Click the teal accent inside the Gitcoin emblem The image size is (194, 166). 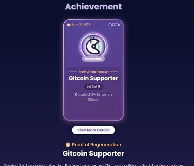click(98, 46)
